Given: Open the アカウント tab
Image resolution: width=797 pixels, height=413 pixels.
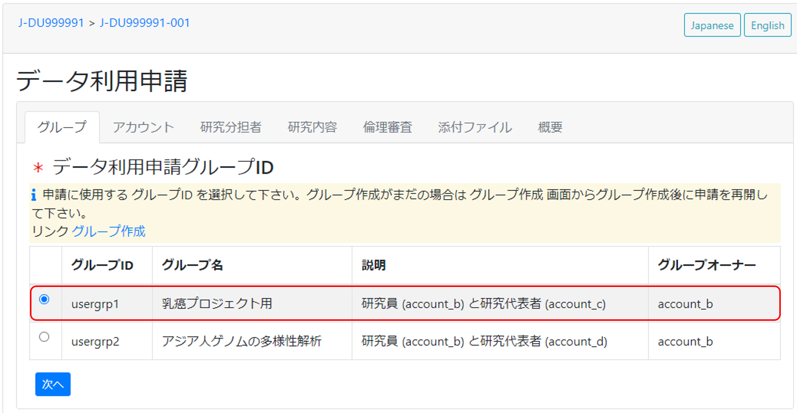Looking at the screenshot, I should coord(143,127).
